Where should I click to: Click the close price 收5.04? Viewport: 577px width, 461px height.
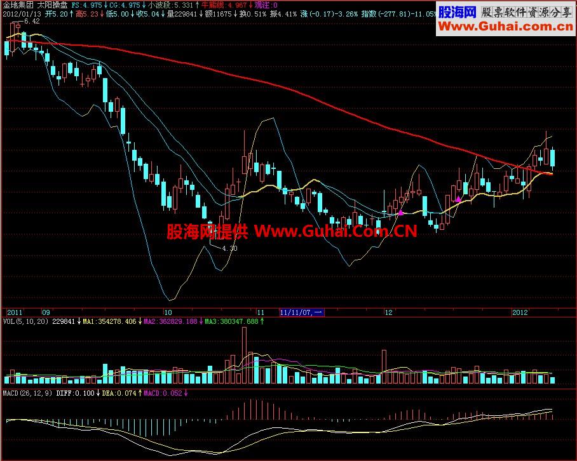[x=148, y=15]
